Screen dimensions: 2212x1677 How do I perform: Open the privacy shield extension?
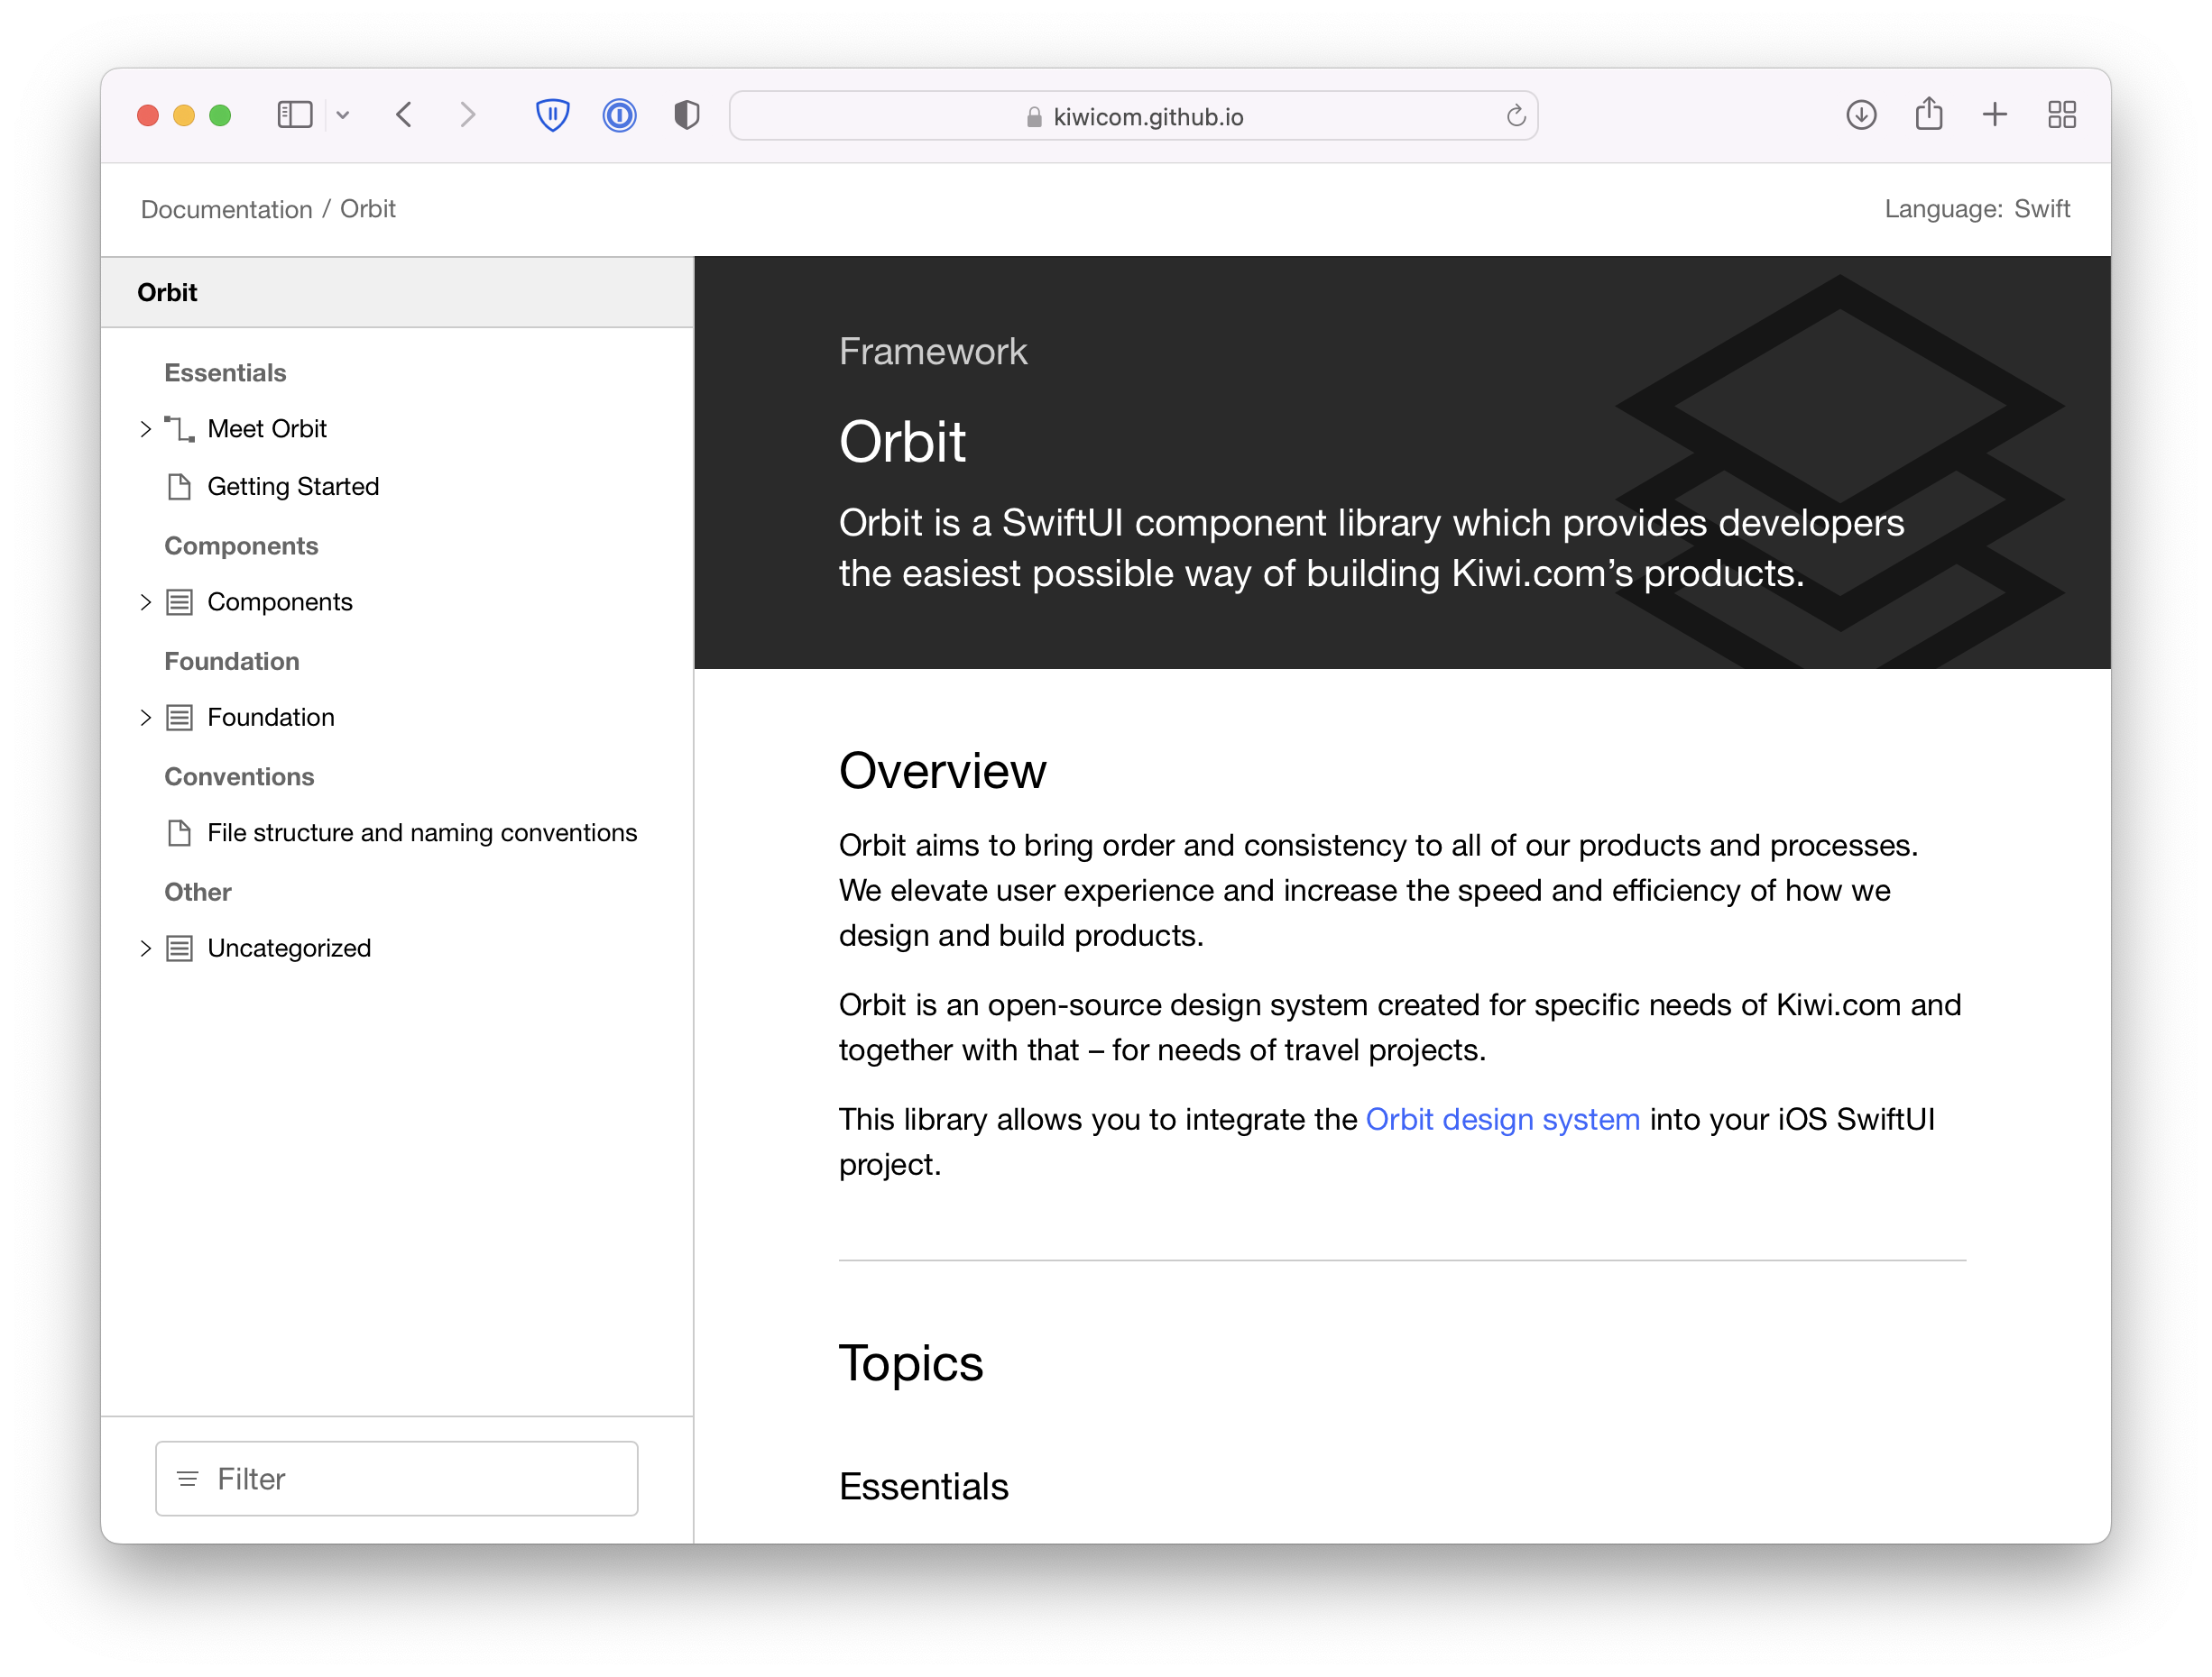click(x=686, y=115)
